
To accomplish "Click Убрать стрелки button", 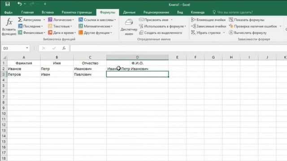I will point(206,33).
